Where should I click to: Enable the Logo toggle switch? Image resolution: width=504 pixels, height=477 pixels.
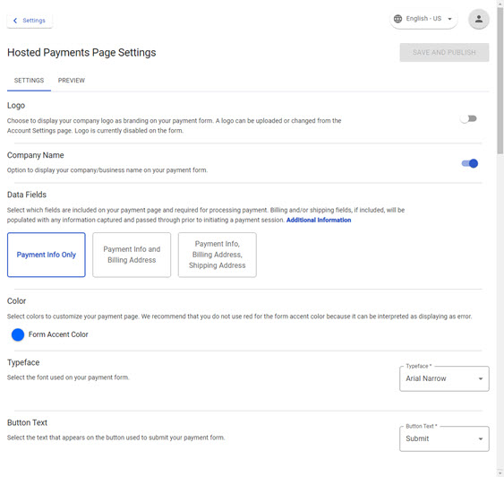click(x=469, y=118)
